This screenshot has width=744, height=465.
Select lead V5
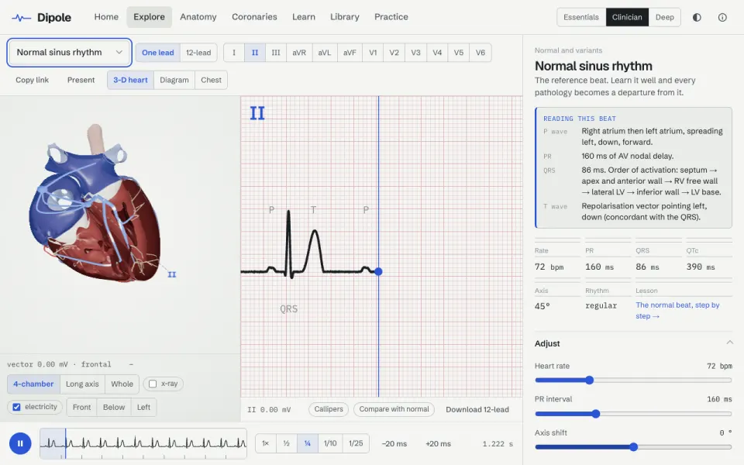coord(458,53)
